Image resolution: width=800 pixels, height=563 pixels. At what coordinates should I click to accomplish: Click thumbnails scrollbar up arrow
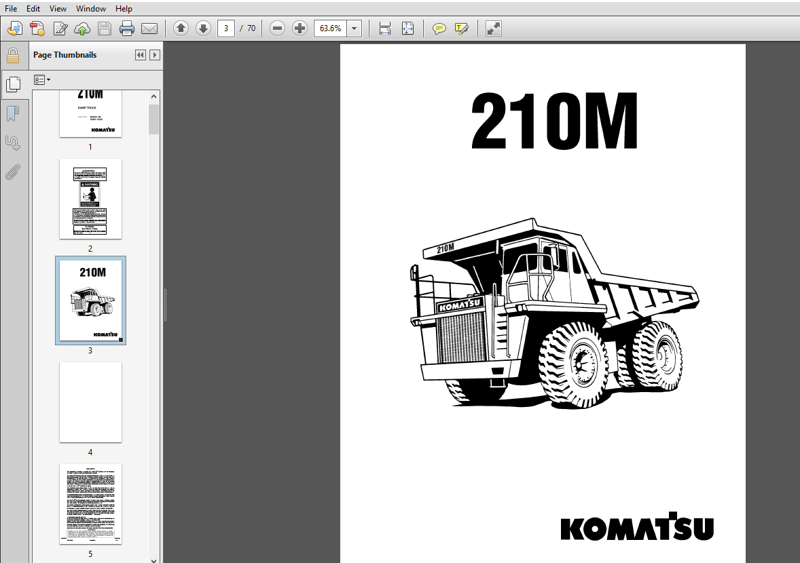(154, 96)
